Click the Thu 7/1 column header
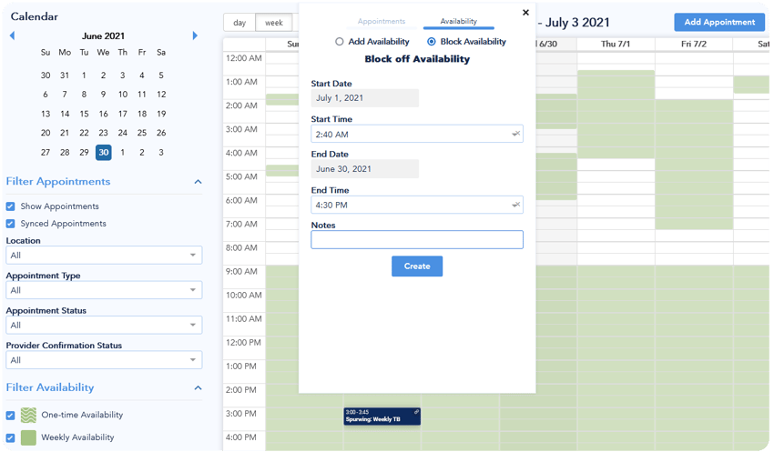 click(x=616, y=44)
